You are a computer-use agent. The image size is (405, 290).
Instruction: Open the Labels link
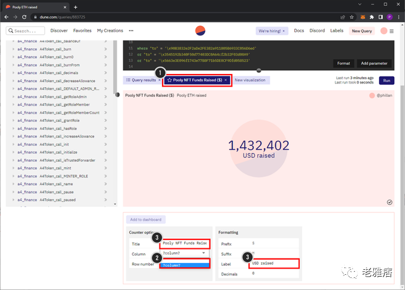(x=337, y=31)
